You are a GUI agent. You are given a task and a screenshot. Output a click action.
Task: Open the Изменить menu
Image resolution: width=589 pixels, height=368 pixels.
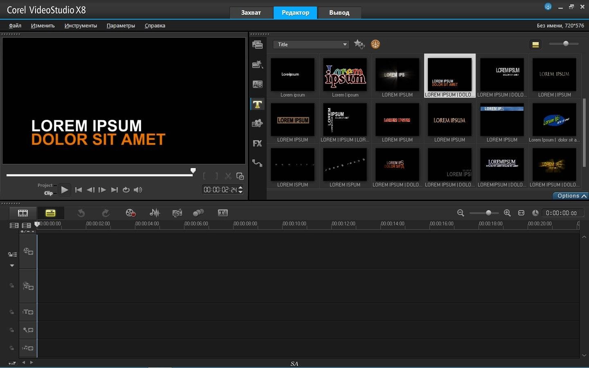(x=43, y=25)
